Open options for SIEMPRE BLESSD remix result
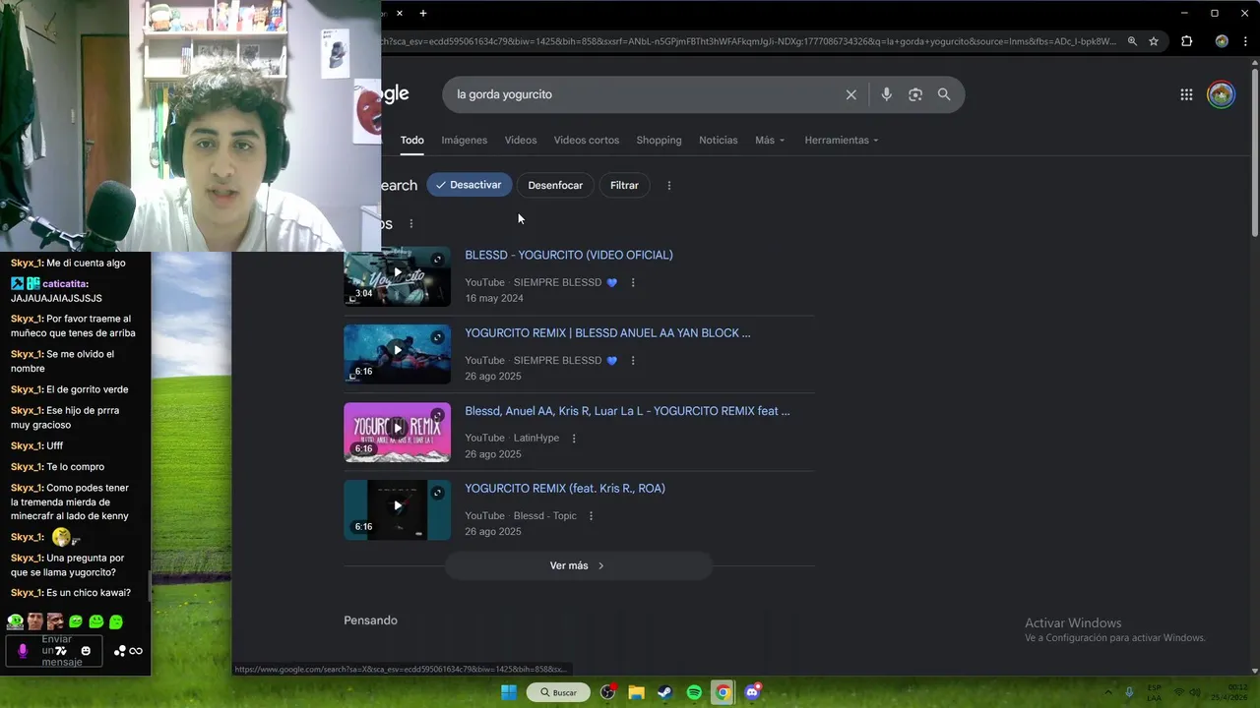 (633, 360)
